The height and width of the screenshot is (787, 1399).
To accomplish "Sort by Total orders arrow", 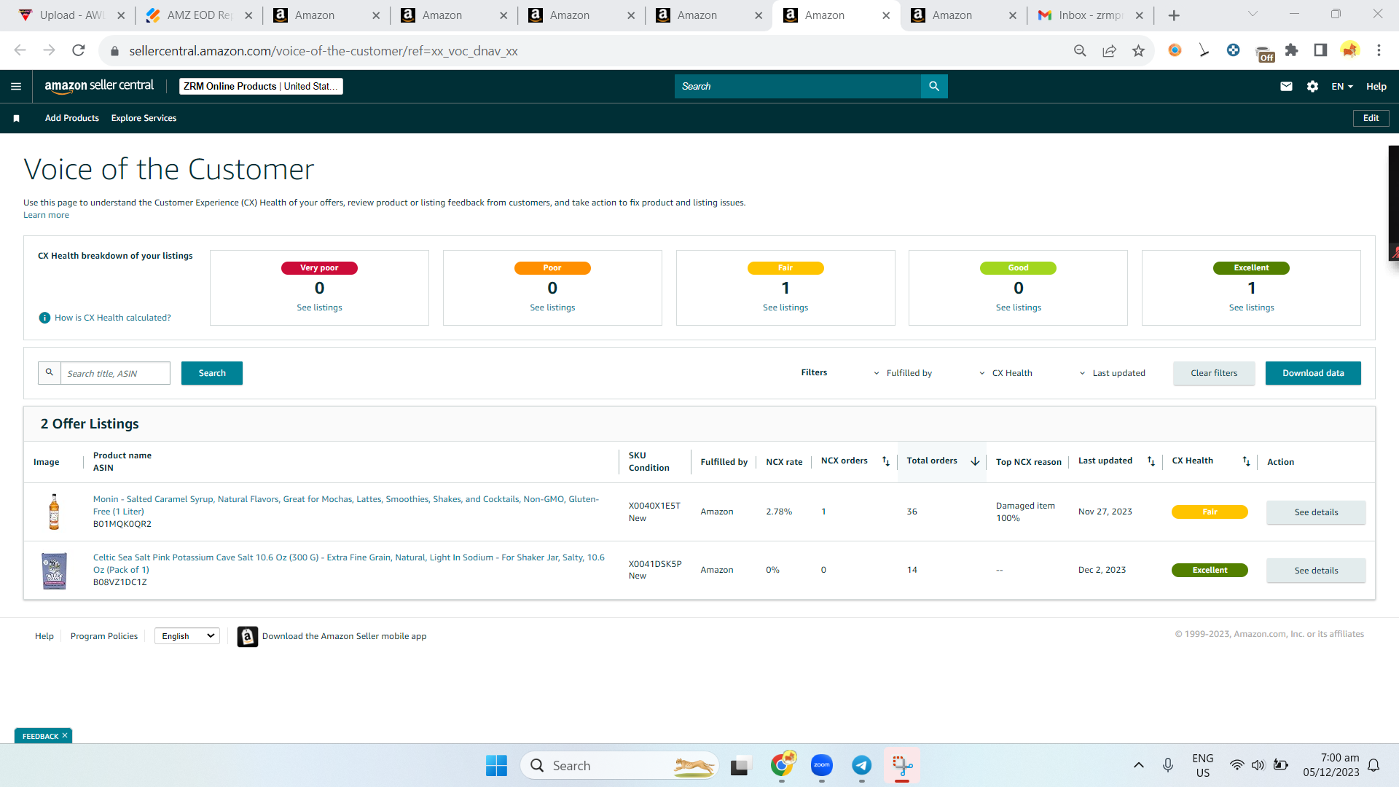I will 975,461.
